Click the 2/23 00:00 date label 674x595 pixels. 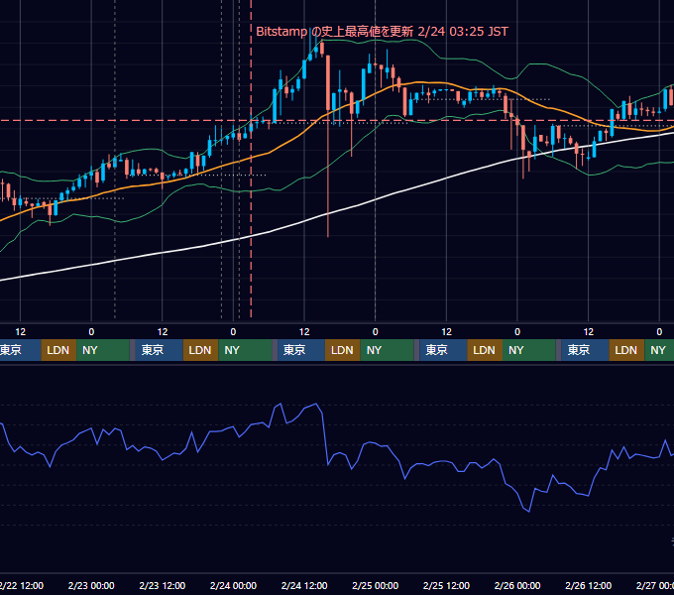coord(91,585)
